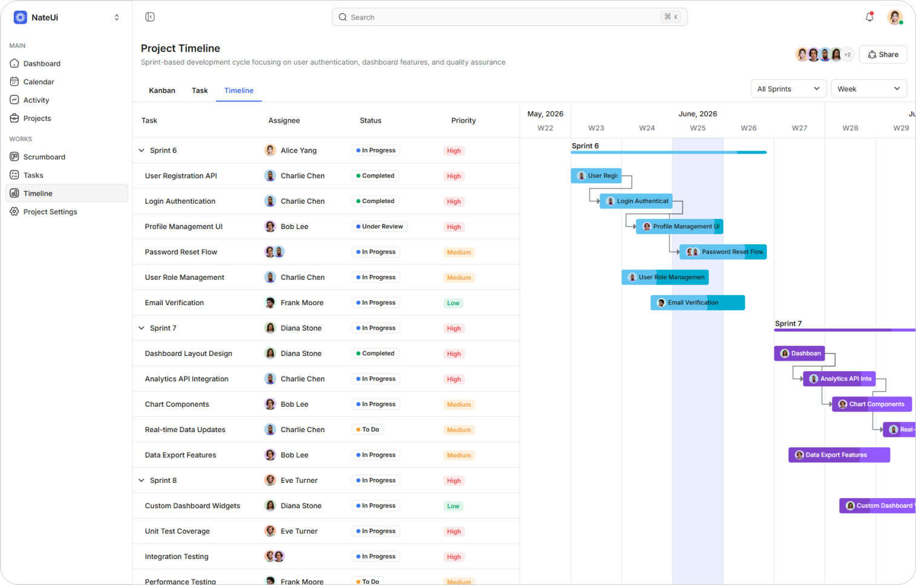Collapse the Sprint 8 group
Screen dimensions: 916x585
(x=142, y=480)
